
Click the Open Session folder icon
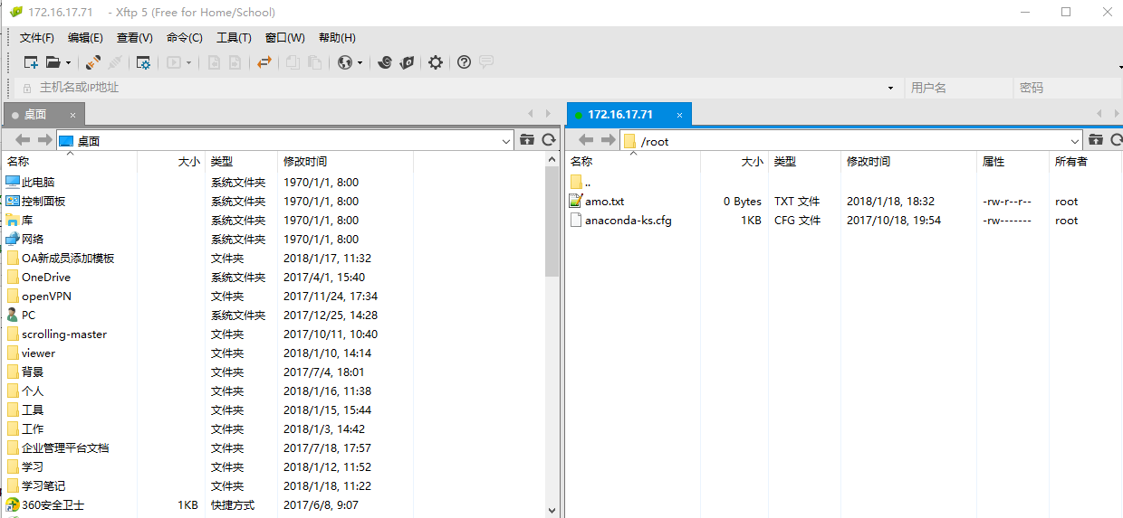tap(53, 62)
